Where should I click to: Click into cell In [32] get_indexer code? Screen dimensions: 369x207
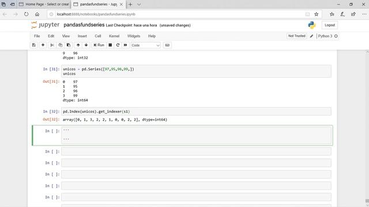coord(196,112)
